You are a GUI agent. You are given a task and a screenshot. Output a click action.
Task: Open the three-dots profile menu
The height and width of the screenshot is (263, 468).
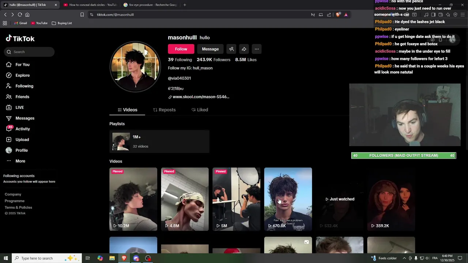pos(257,49)
